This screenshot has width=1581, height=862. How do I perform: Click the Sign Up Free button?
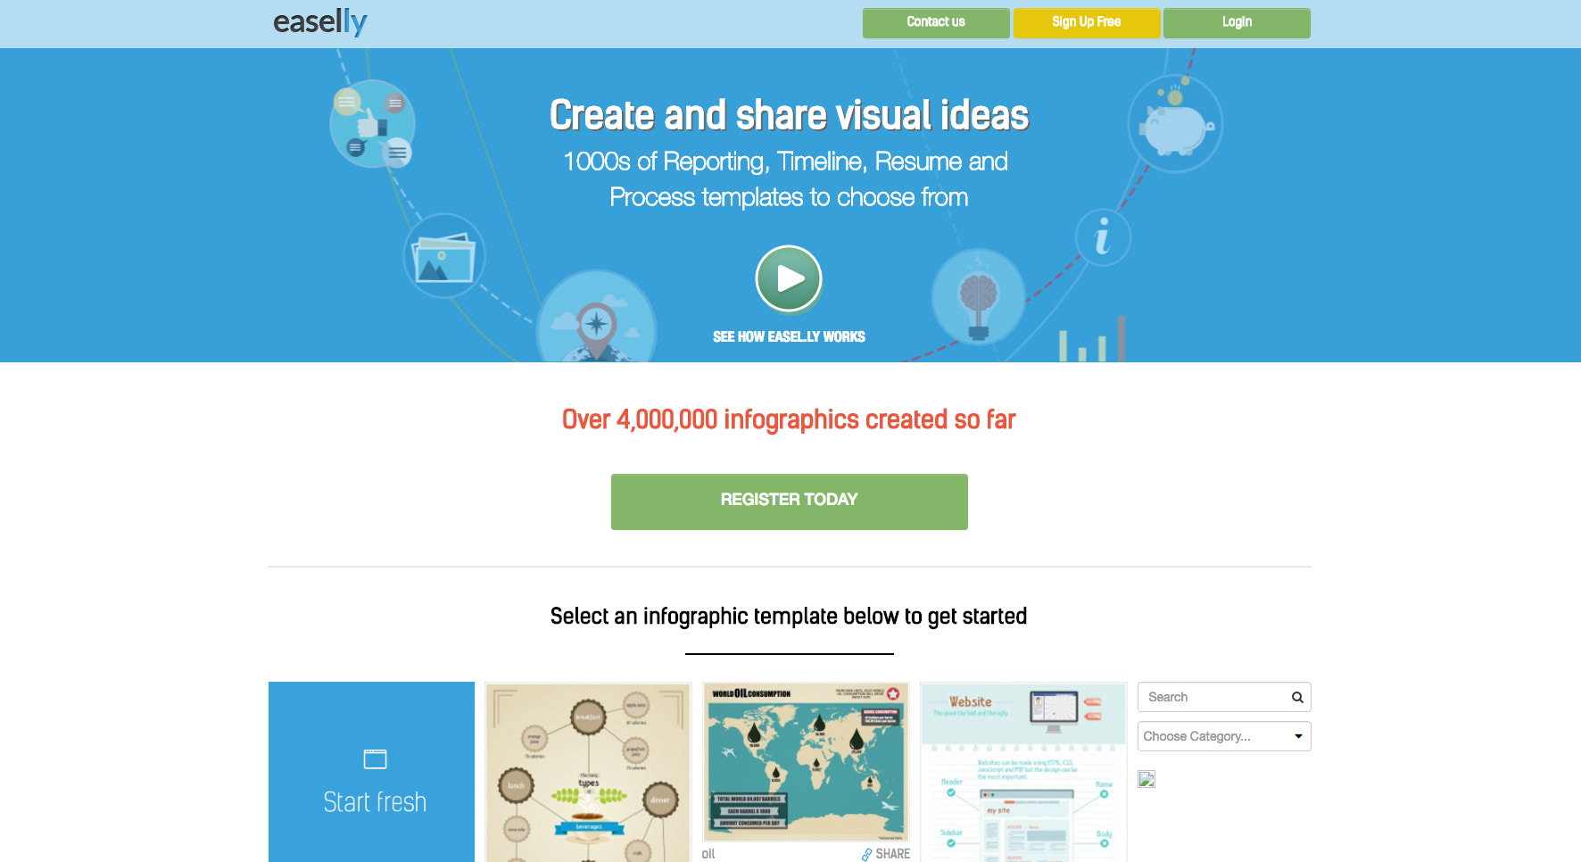point(1086,22)
